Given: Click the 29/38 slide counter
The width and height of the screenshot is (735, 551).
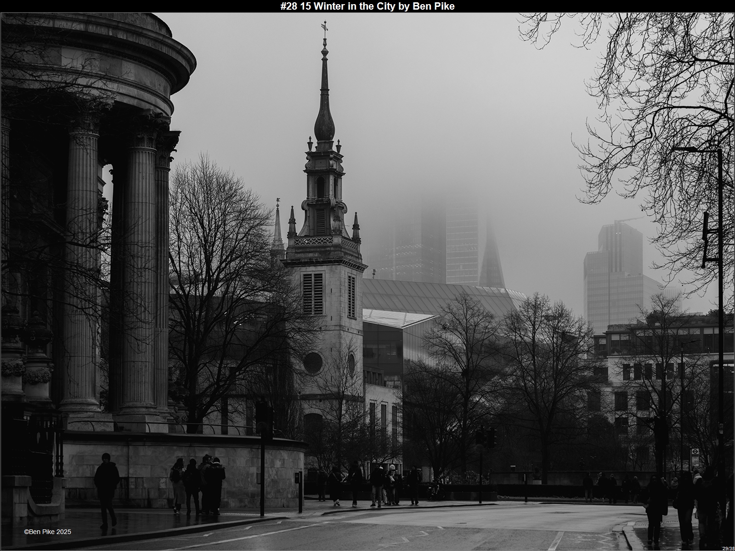Looking at the screenshot, I should click(728, 548).
